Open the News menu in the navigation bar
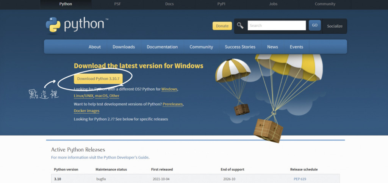 click(272, 47)
